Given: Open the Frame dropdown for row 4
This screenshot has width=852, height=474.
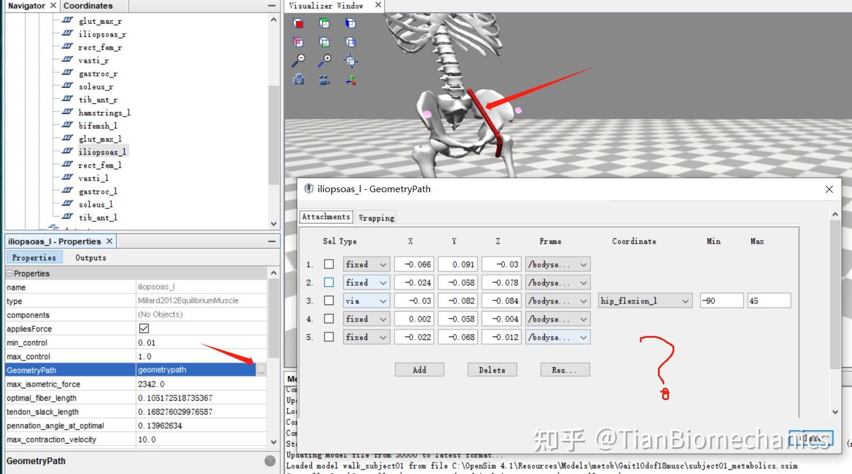Looking at the screenshot, I should click(557, 319).
